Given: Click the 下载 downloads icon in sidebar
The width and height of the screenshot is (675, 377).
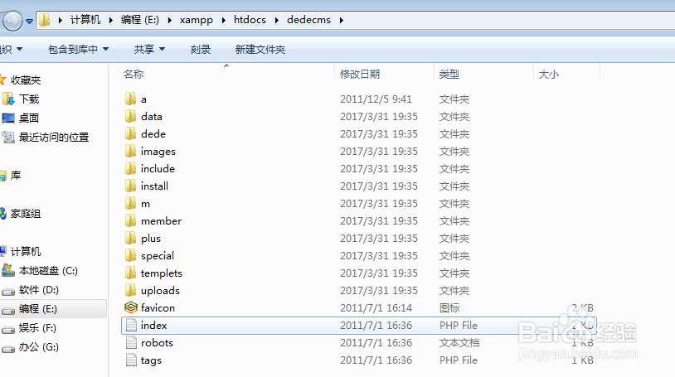Looking at the screenshot, I should pos(8,99).
